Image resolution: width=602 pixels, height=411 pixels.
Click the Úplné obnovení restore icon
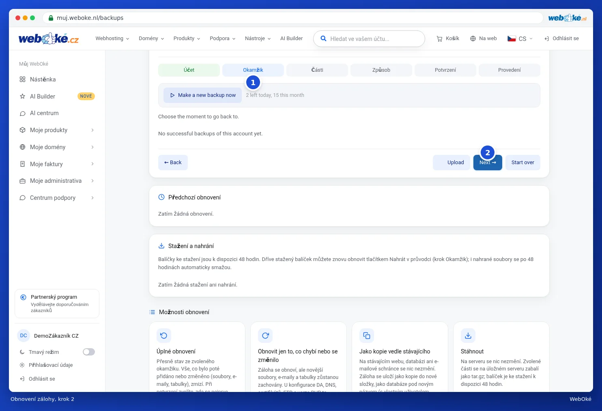click(x=164, y=336)
